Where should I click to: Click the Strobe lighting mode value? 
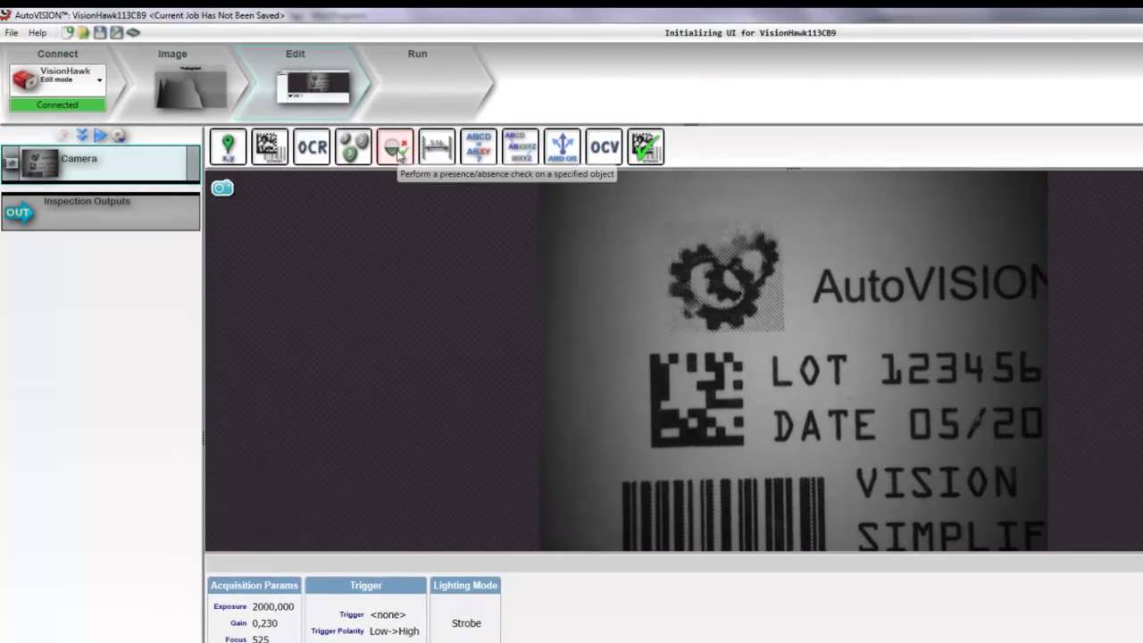pos(466,623)
